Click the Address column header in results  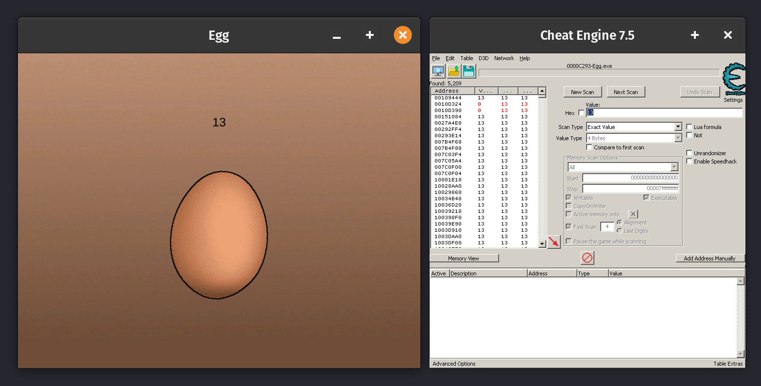pyautogui.click(x=453, y=91)
